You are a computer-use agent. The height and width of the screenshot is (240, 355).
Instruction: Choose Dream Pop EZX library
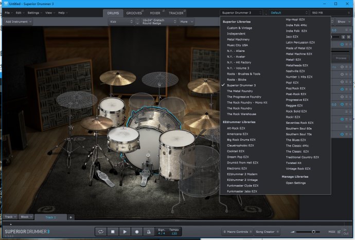(x=238, y=157)
